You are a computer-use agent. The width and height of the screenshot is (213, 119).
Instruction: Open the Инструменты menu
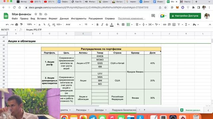[x=79, y=19]
